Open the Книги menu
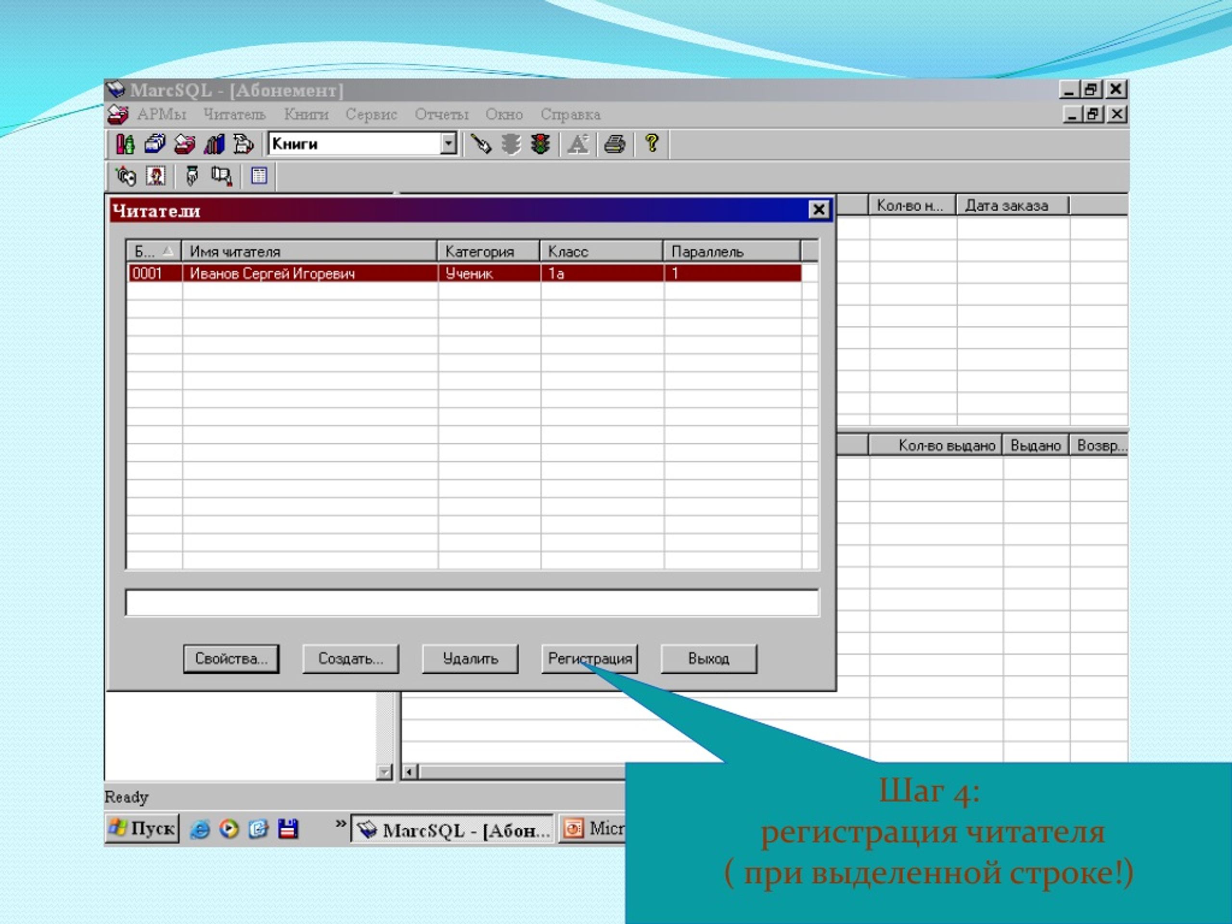This screenshot has width=1232, height=924. (x=307, y=115)
